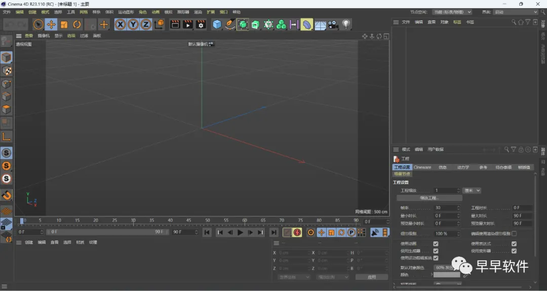Open the render settings clapperboard icon
This screenshot has height=291, width=547.
click(x=201, y=24)
